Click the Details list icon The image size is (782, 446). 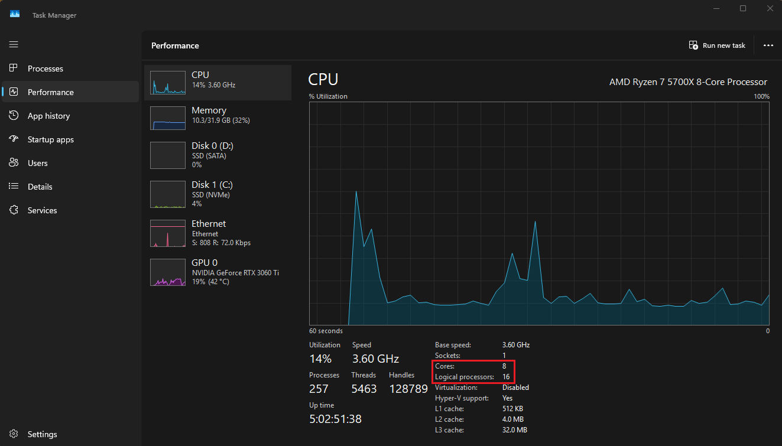point(14,187)
